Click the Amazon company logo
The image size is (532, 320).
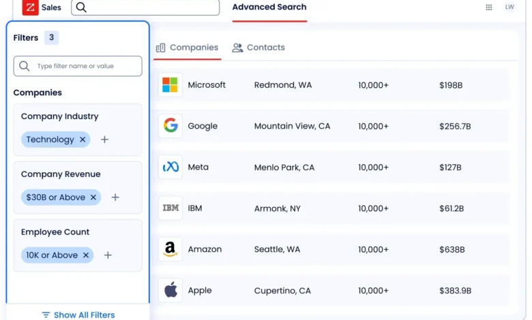click(170, 249)
